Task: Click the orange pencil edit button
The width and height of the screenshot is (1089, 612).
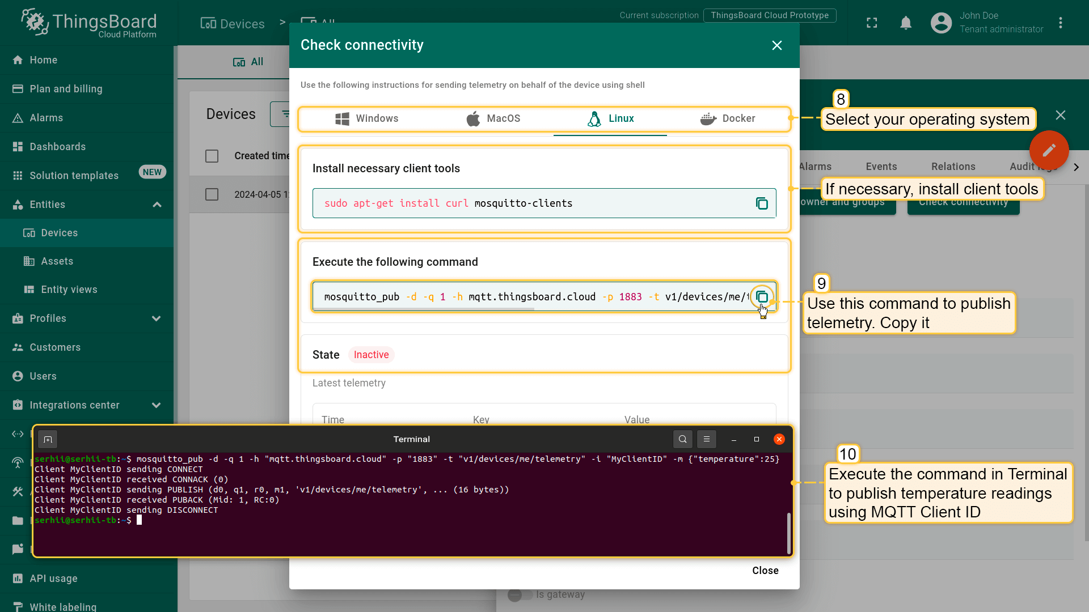Action: coord(1049,150)
